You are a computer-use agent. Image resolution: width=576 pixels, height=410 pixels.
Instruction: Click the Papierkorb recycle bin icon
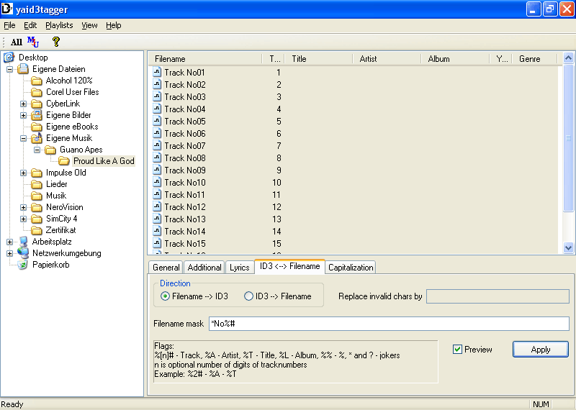pyautogui.click(x=23, y=265)
